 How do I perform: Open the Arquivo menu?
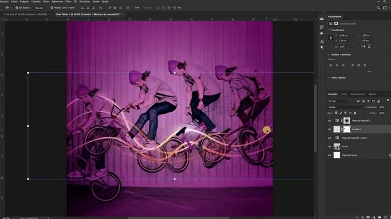click(4, 1)
